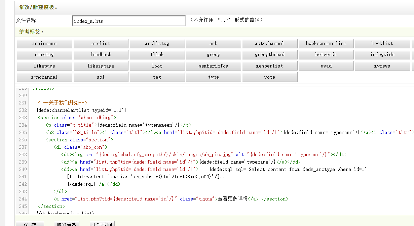
Task: Click the section class about dbimg line
Action: pos(77,118)
